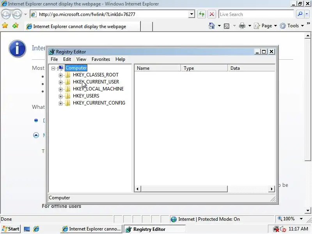Select HKEY_LOCAL_MACHINE tree item
The height and width of the screenshot is (234, 312).
coord(98,89)
